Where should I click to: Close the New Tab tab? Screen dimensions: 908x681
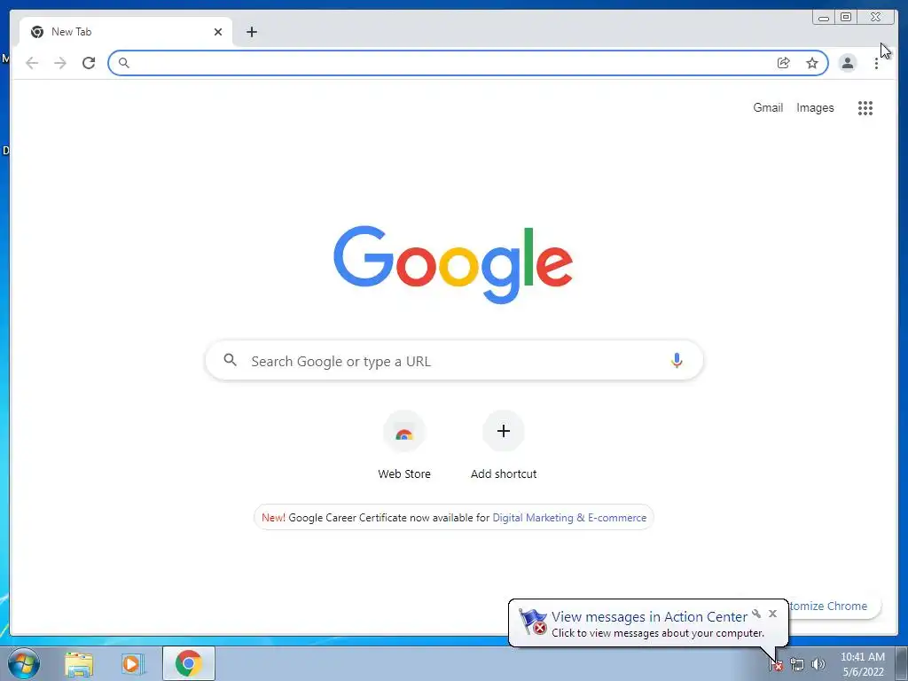pos(218,32)
